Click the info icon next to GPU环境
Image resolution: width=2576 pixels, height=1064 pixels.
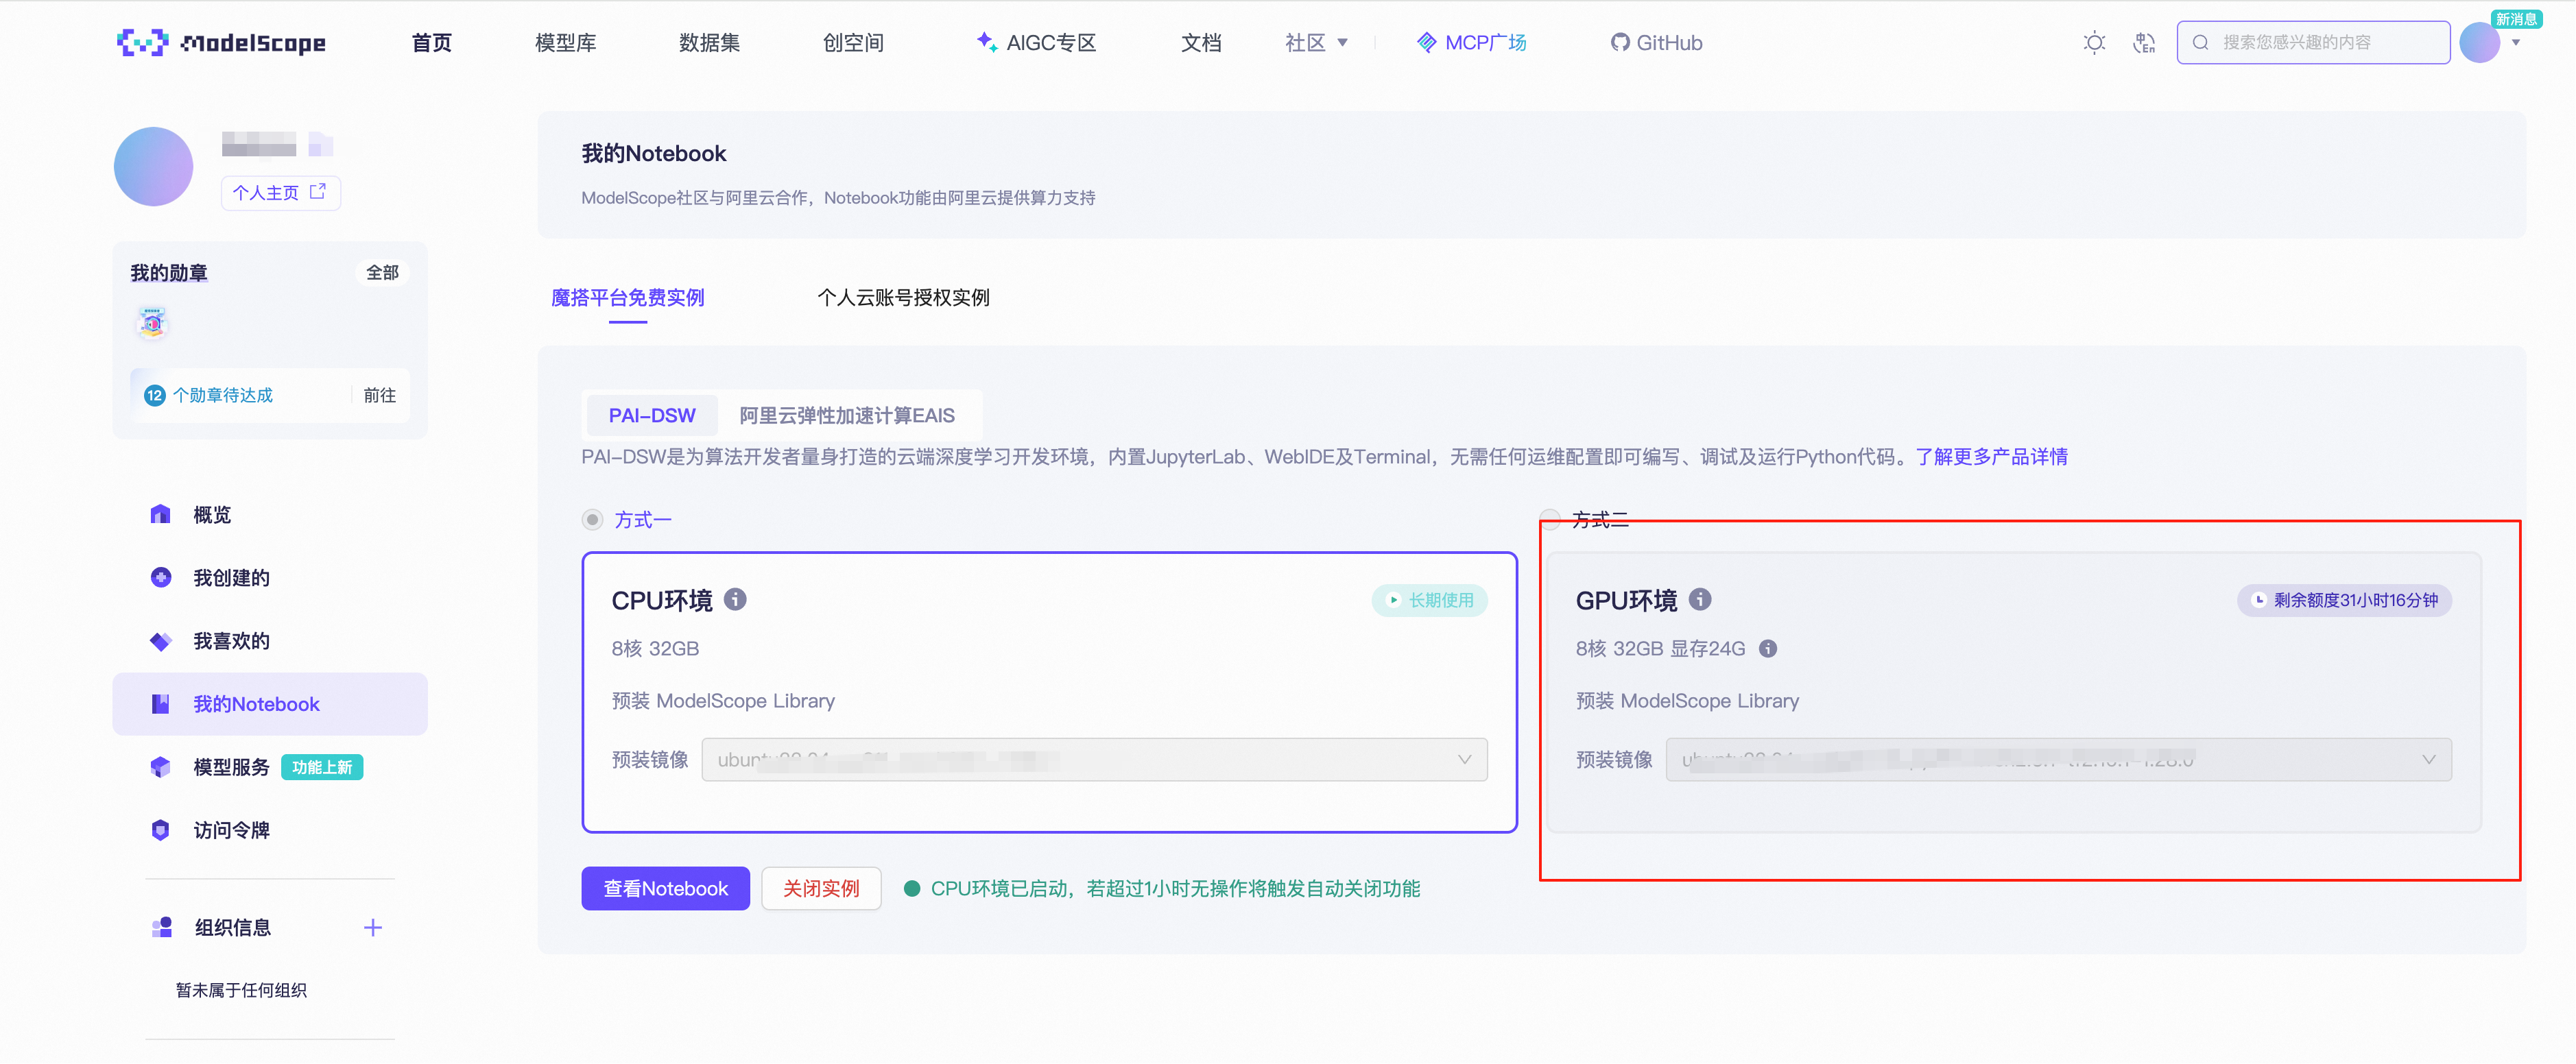click(x=1700, y=600)
